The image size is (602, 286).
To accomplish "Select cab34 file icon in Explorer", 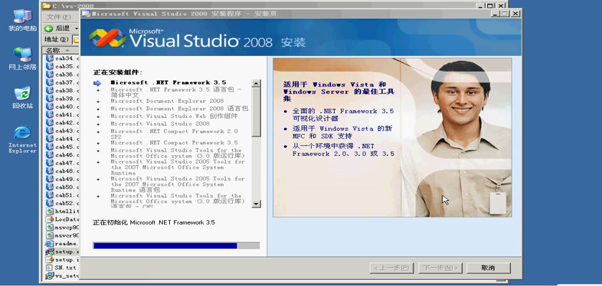I will click(50, 59).
